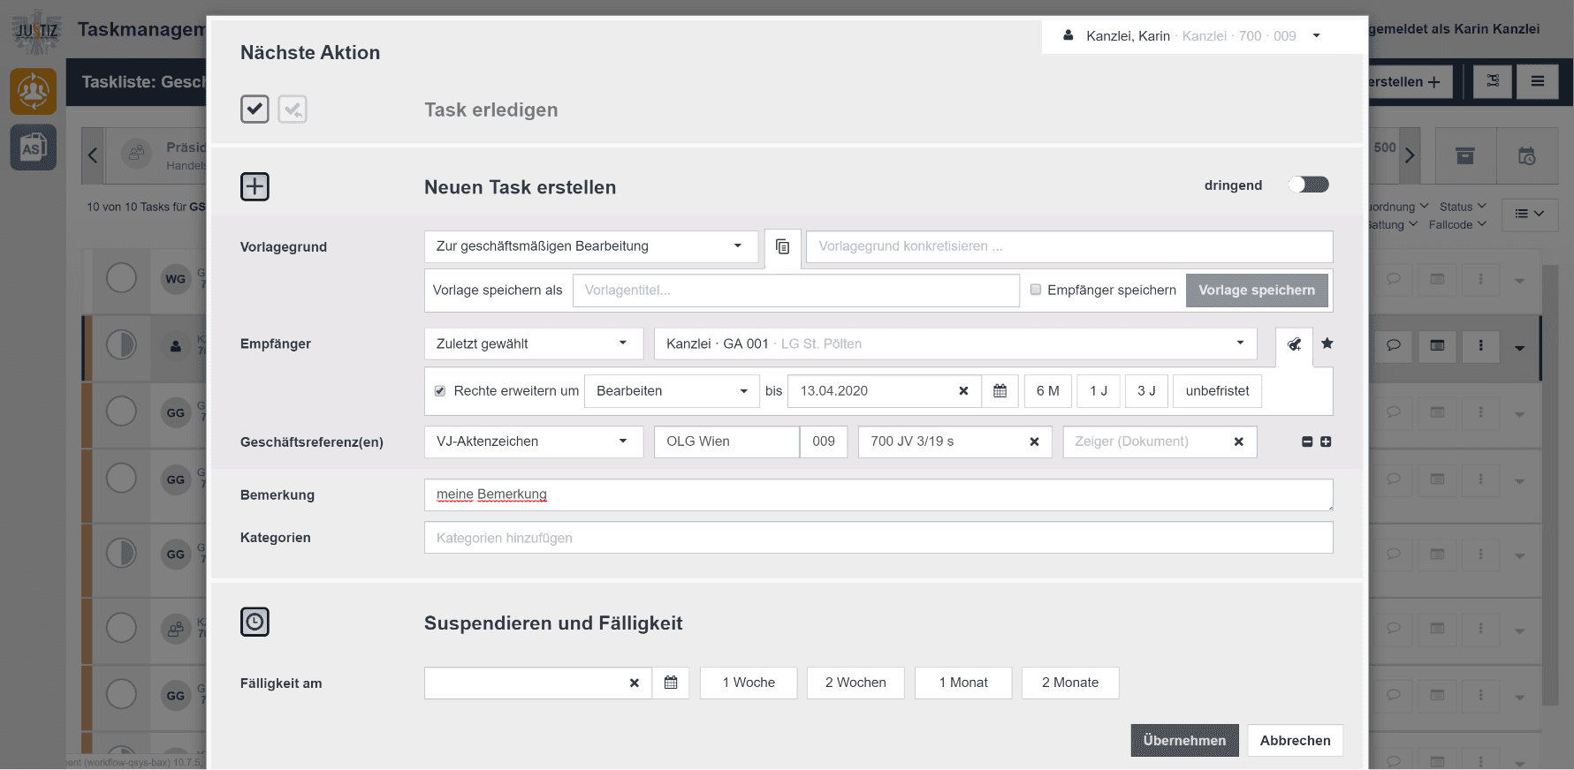
Task: Uncheck the Rechte erweitern um checkbox
Action: 440,391
